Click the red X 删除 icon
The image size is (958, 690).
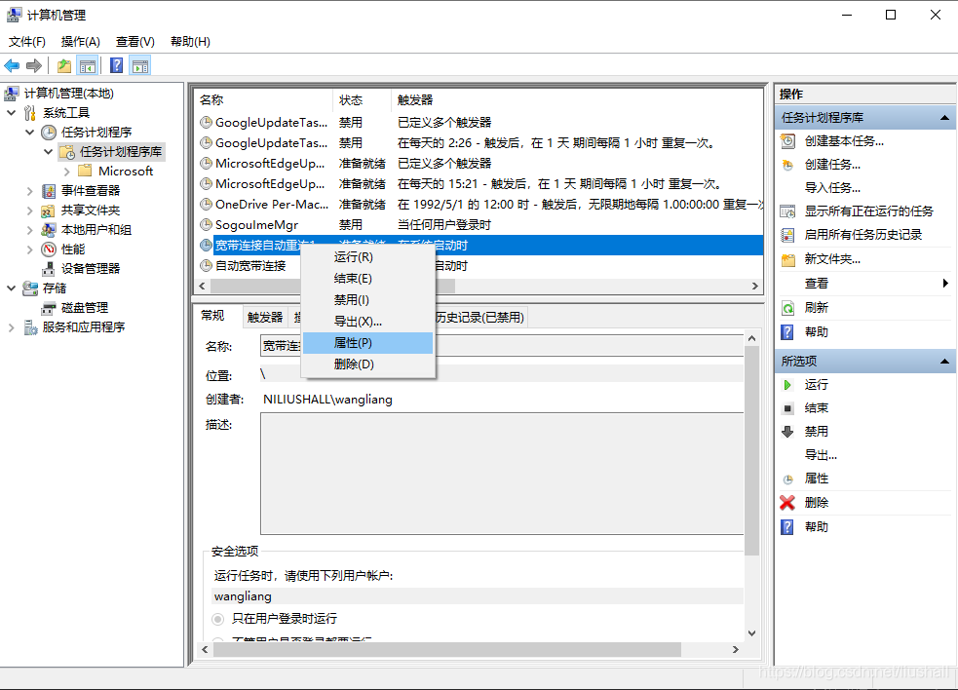click(x=787, y=502)
